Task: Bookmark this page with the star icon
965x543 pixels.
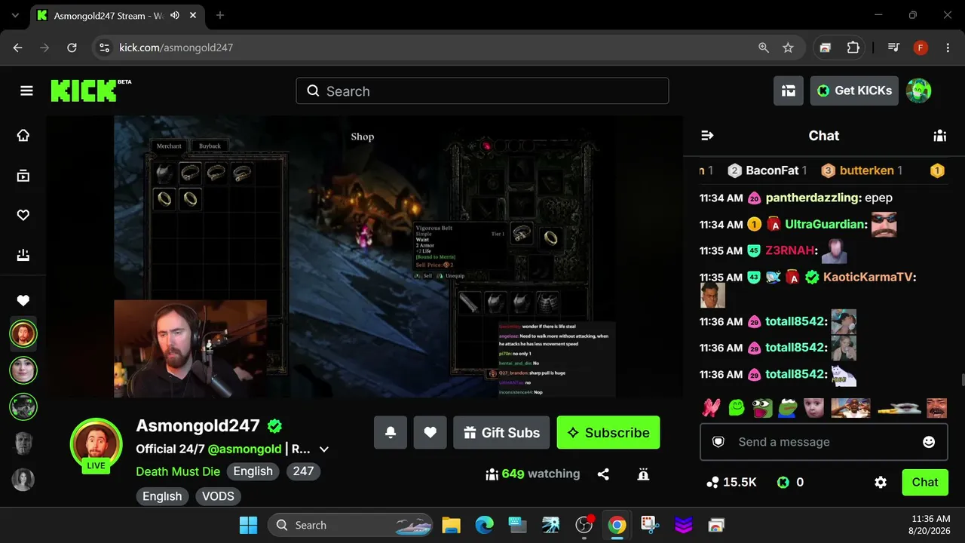Action: coord(788,48)
